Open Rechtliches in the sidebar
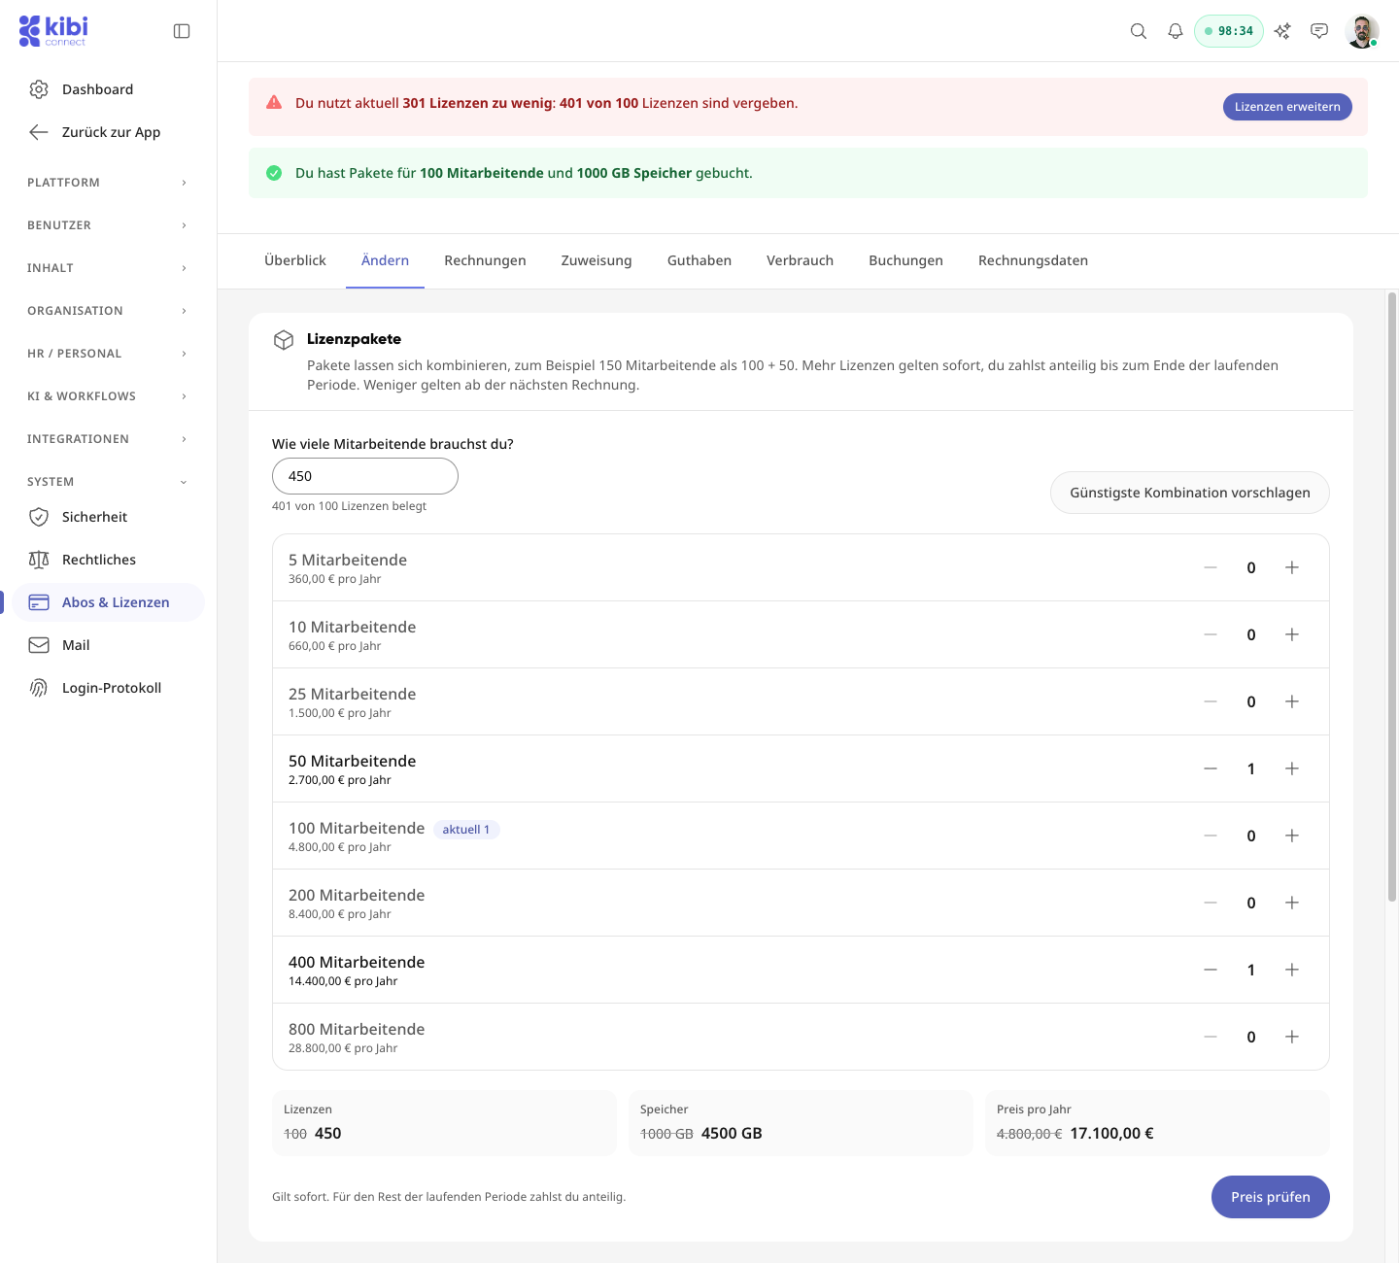 pos(108,560)
